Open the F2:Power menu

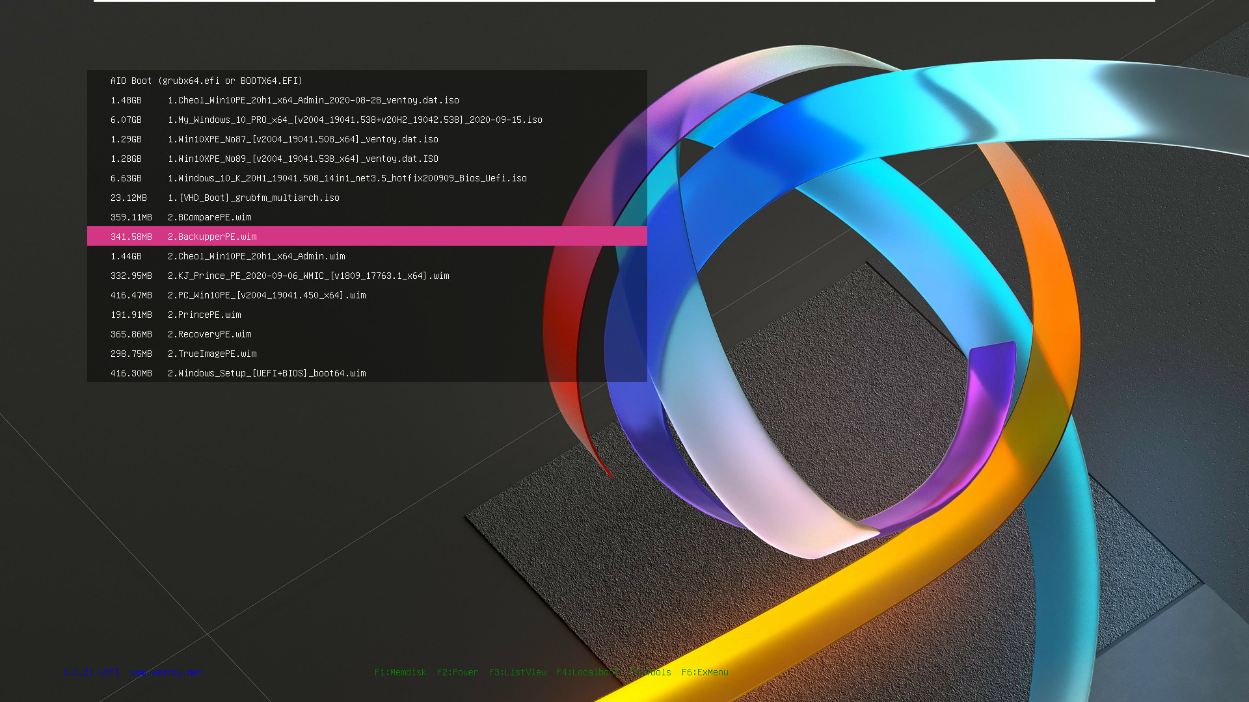pyautogui.click(x=457, y=673)
